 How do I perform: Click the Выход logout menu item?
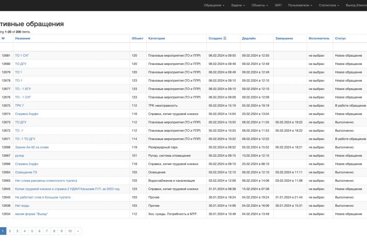pyautogui.click(x=356, y=5)
